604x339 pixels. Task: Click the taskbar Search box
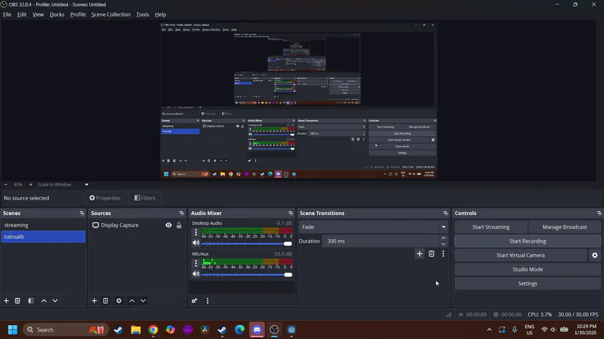[66, 330]
